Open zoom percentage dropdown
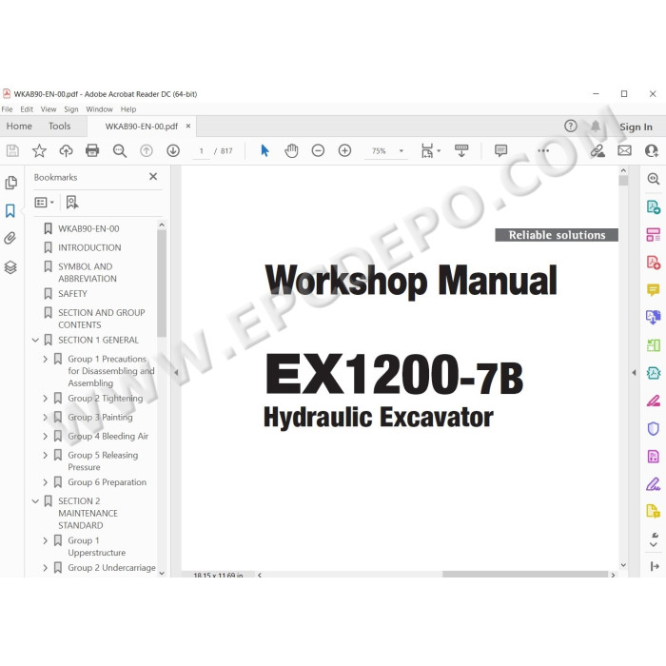The width and height of the screenshot is (666, 666). tap(401, 150)
